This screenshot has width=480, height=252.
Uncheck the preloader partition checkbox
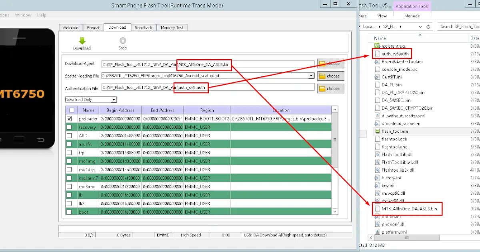(70, 118)
